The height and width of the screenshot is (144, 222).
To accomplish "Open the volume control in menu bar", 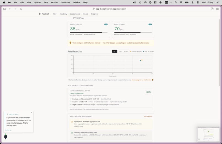I will click(x=134, y=2).
